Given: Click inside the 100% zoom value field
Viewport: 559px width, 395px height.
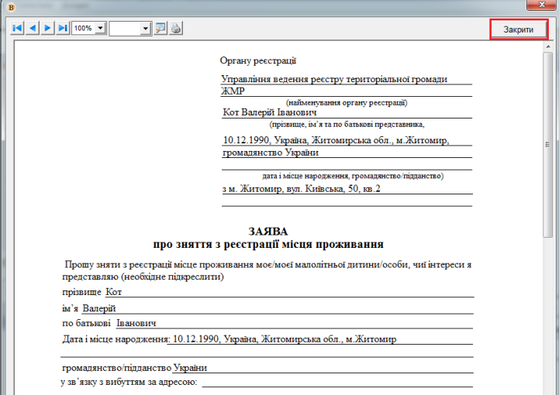Looking at the screenshot, I should coord(83,28).
